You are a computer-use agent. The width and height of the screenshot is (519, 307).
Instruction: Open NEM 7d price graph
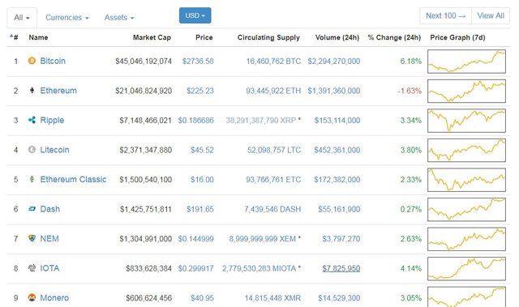(x=466, y=239)
